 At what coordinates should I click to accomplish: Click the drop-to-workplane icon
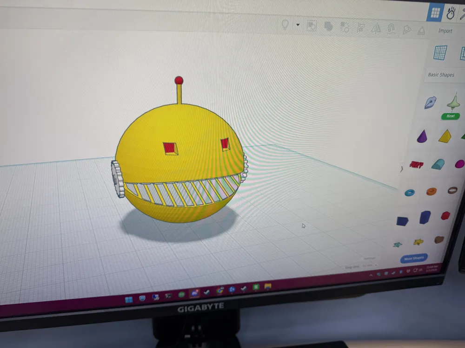point(421,30)
